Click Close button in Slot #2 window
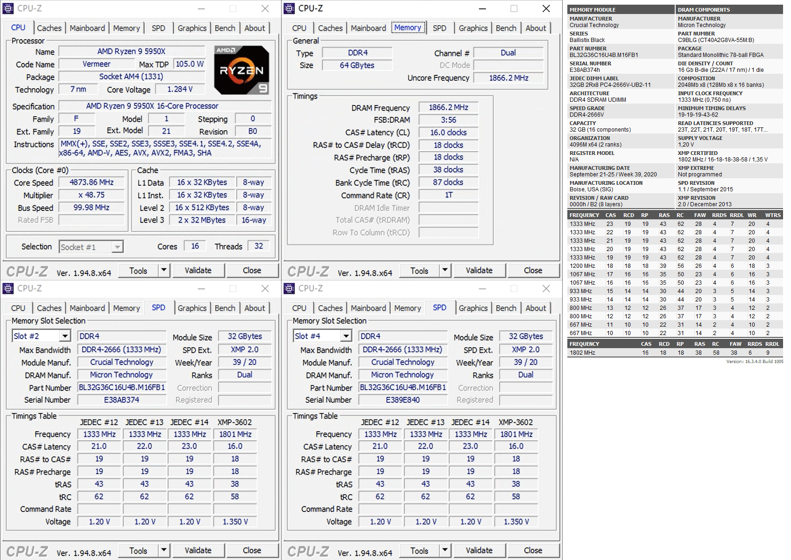The height and width of the screenshot is (560, 791). click(x=252, y=550)
